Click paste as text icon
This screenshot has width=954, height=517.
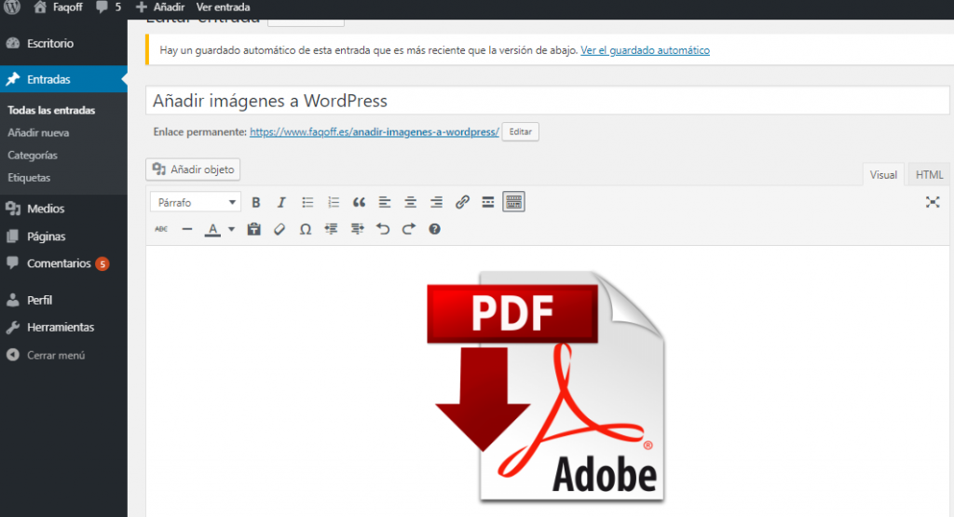253,229
